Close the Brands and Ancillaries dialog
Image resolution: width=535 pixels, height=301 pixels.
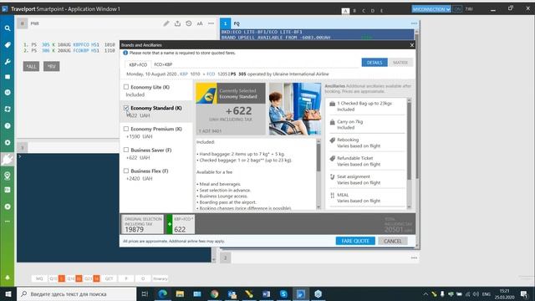click(412, 45)
